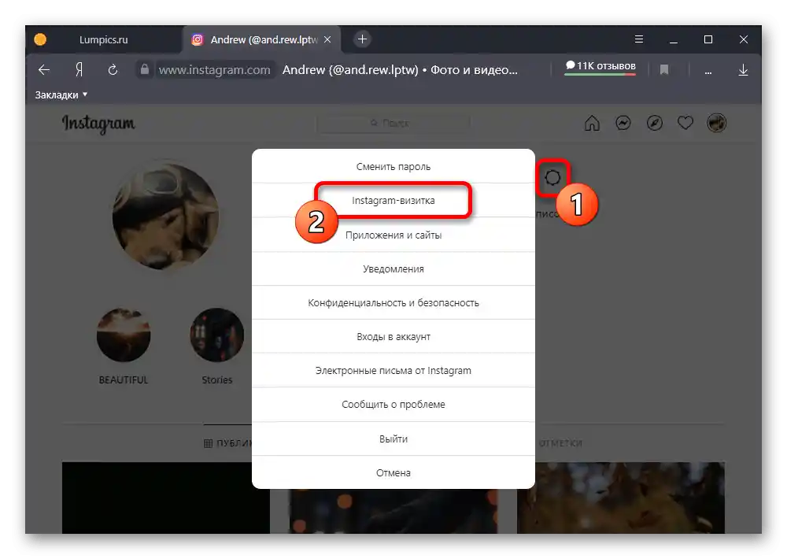
Task: Open Входы в аккаунт option
Action: 393,336
